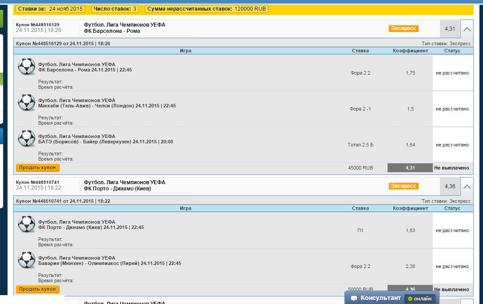Click coefficient 1,75 for Барселона - Рома
This screenshot has width=483, height=304.
coord(410,73)
